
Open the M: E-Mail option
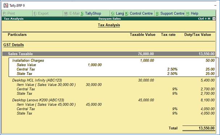[72, 13]
